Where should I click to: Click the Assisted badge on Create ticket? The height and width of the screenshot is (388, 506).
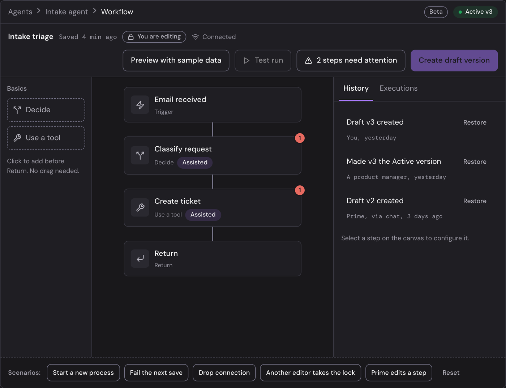click(x=203, y=215)
